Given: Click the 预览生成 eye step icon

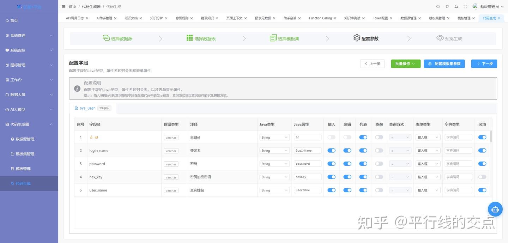Looking at the screenshot, I should pos(440,38).
